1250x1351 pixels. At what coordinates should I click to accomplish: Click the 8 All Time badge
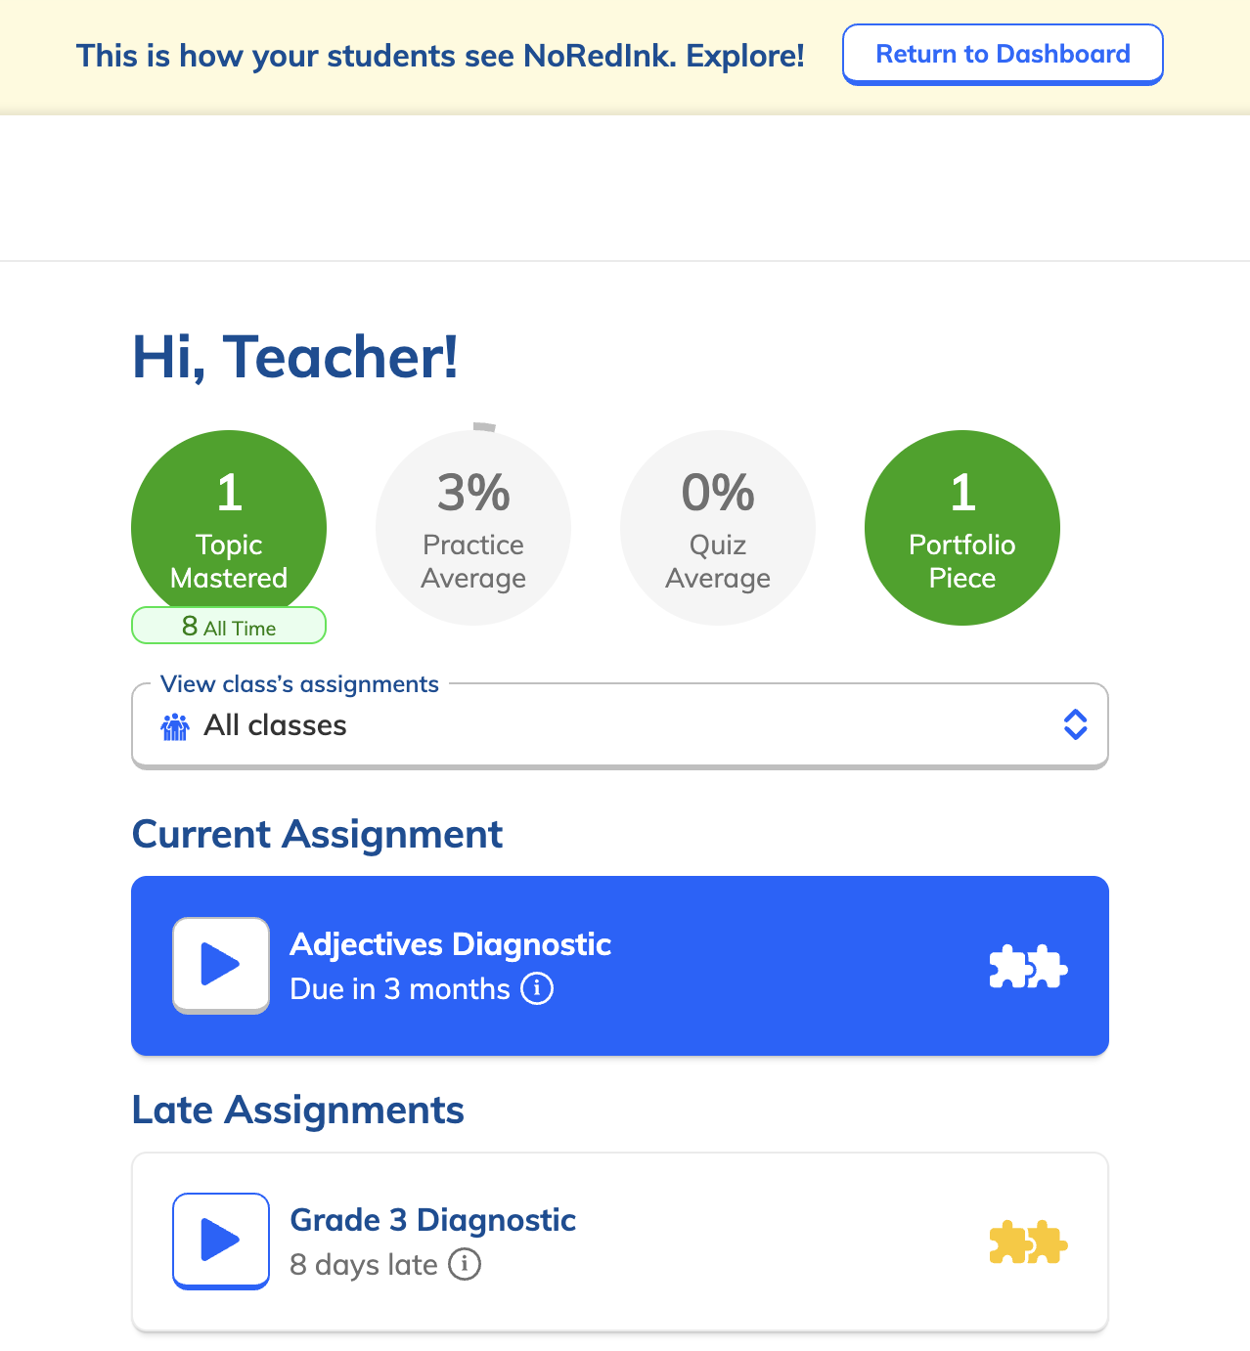pyautogui.click(x=228, y=626)
